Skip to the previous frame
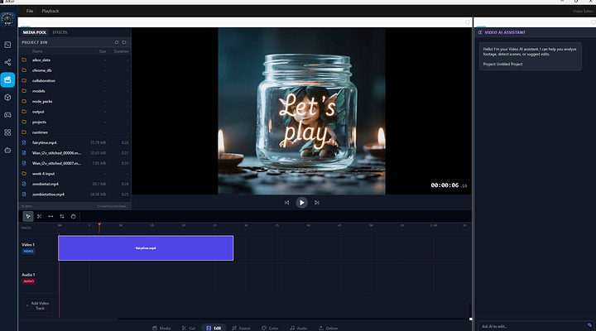Viewport: 596px width, 331px height. pyautogui.click(x=287, y=202)
